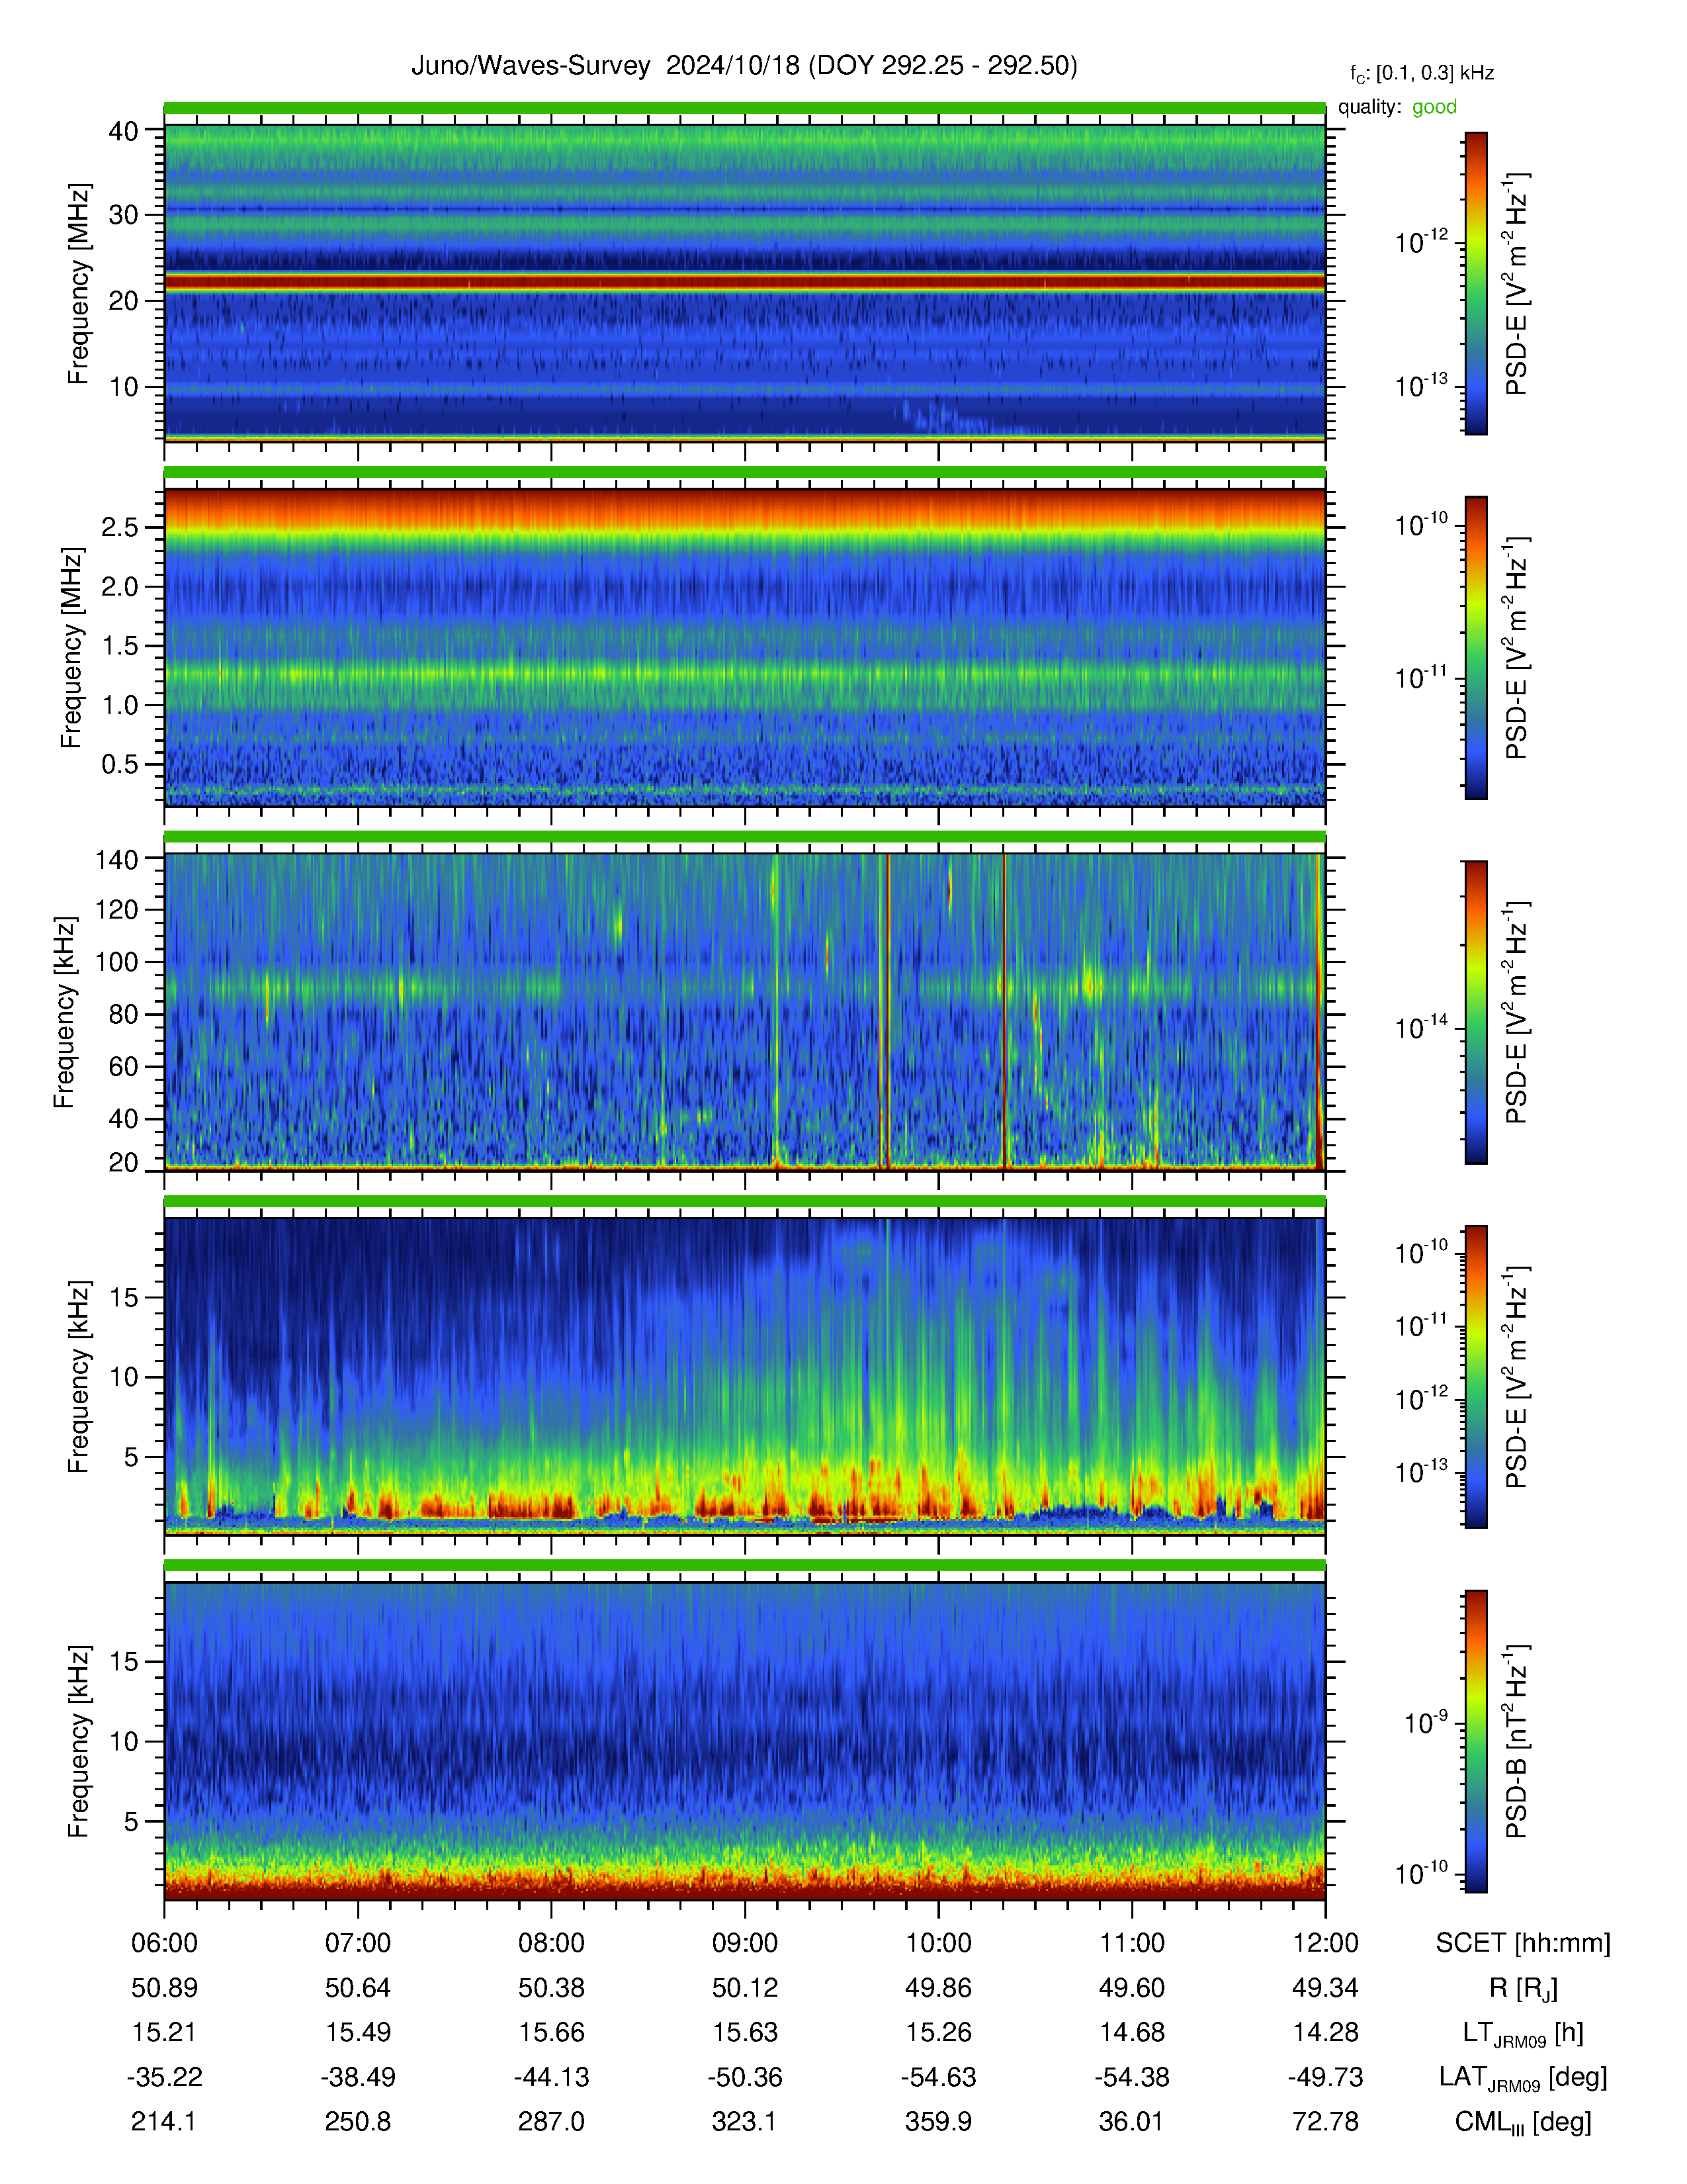1687x2184 pixels.
Task: Click the Juno/Waves-Survey plot title
Action: pyautogui.click(x=744, y=66)
